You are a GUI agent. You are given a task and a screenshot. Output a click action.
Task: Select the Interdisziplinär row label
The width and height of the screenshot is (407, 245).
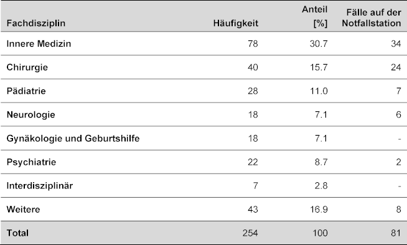click(40, 186)
